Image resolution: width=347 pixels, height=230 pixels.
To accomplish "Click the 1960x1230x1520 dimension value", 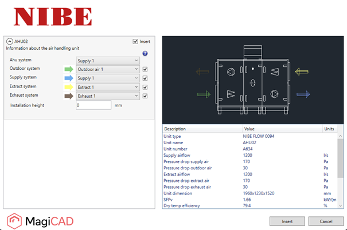I will tap(259, 193).
